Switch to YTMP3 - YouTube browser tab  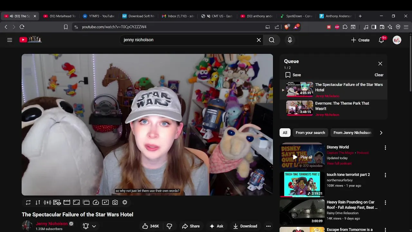pos(99,16)
